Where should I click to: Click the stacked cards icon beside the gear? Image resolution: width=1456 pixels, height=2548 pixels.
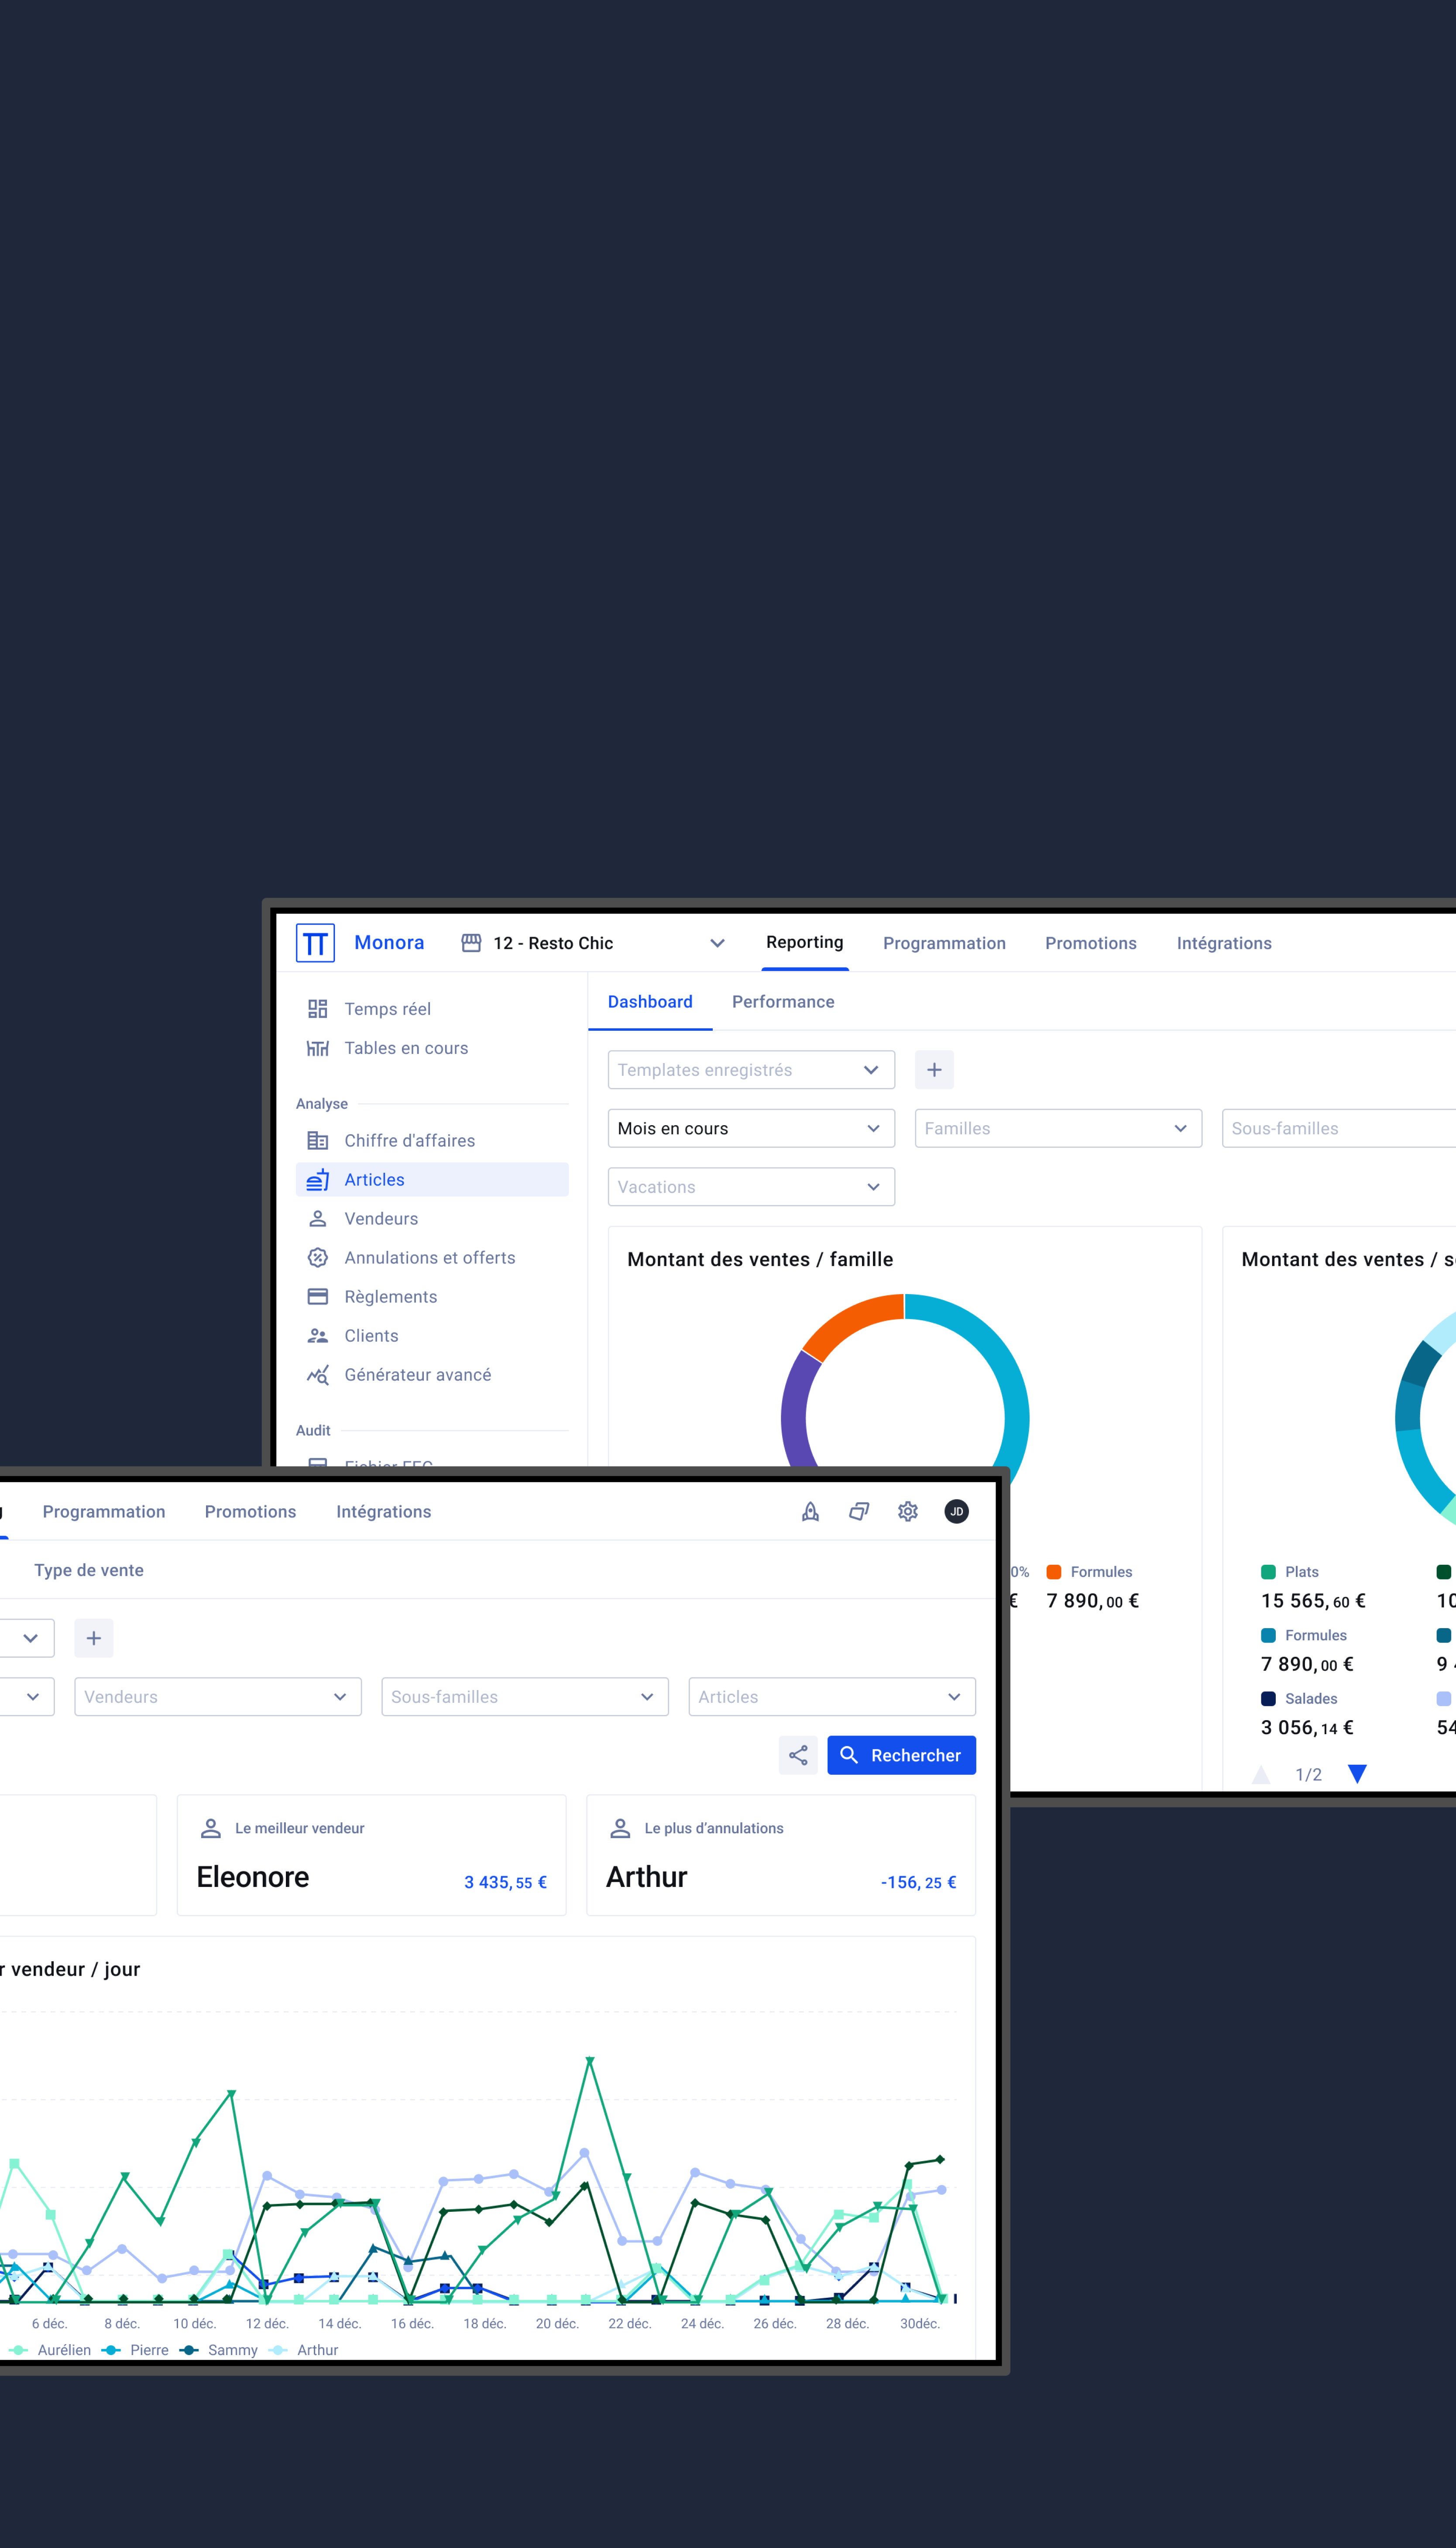(x=859, y=1512)
